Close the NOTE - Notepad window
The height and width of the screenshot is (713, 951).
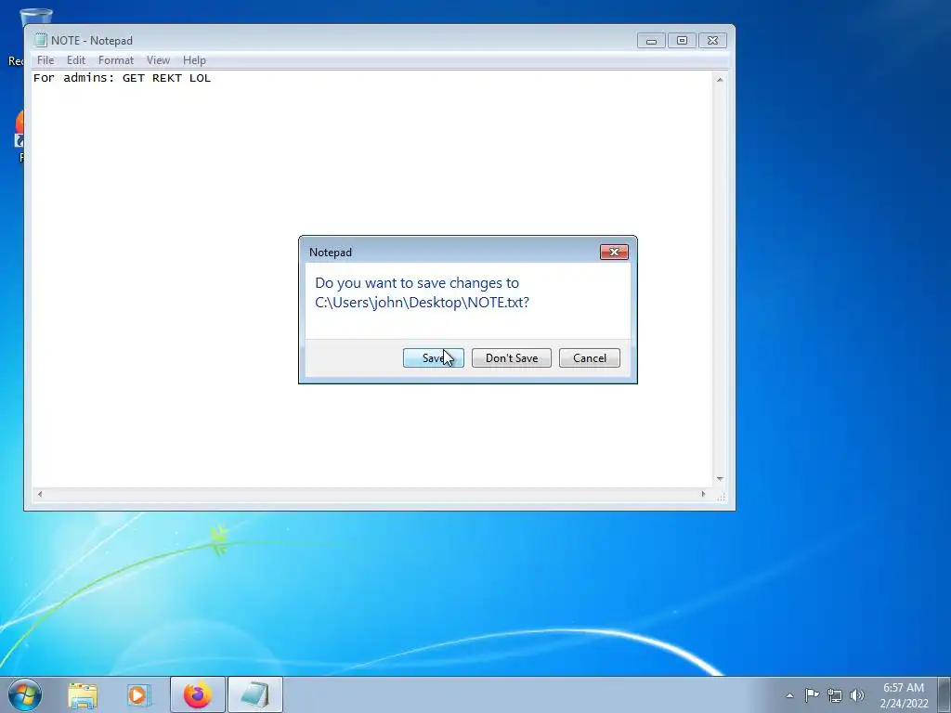tap(712, 41)
